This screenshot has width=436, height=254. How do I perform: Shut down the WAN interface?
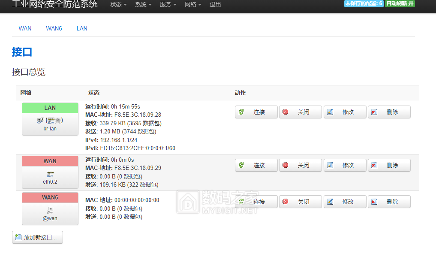click(x=300, y=165)
